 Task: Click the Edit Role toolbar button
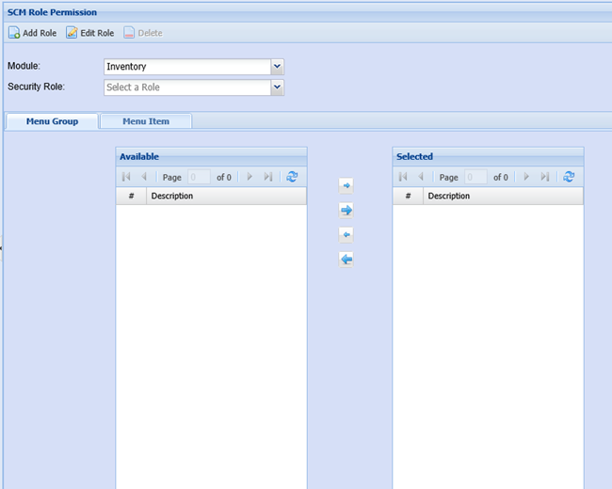(90, 33)
